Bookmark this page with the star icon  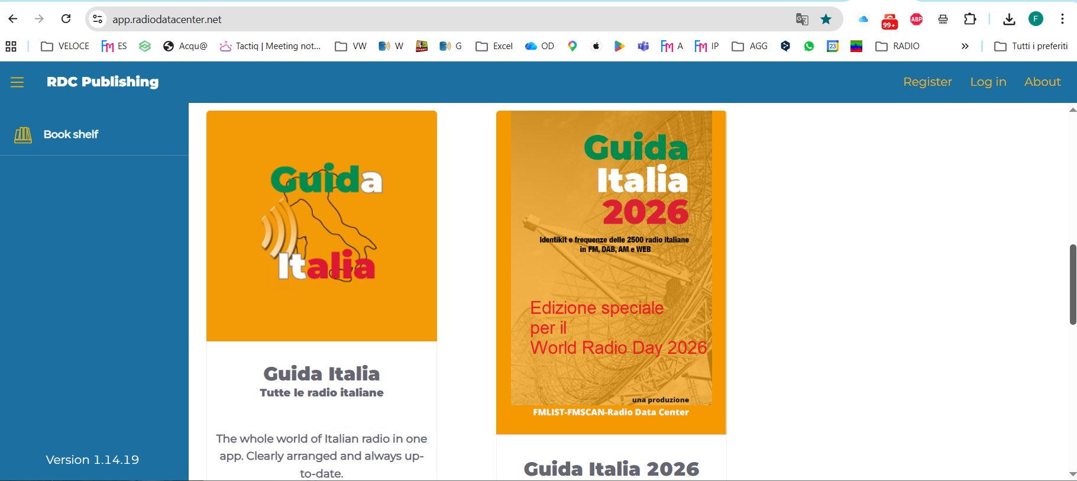pos(826,19)
